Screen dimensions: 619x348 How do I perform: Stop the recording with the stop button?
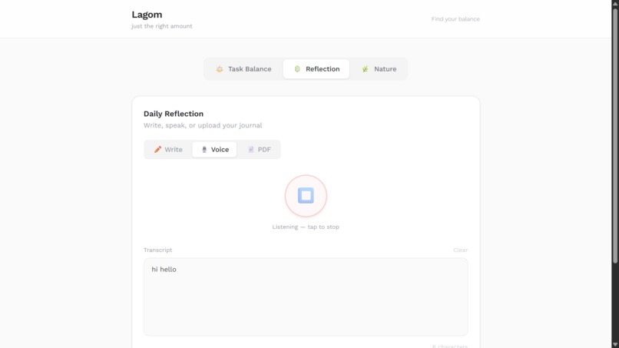306,196
